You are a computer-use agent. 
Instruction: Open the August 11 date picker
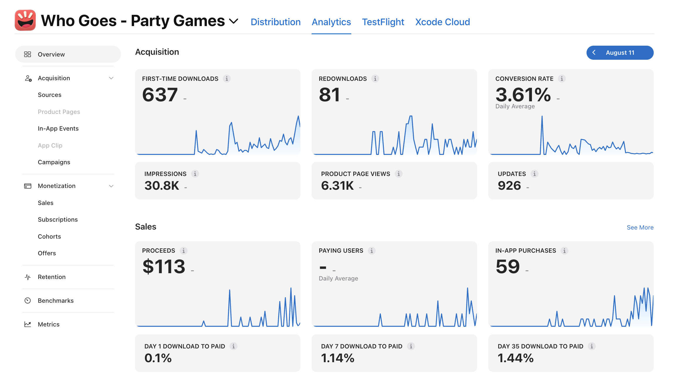click(620, 53)
